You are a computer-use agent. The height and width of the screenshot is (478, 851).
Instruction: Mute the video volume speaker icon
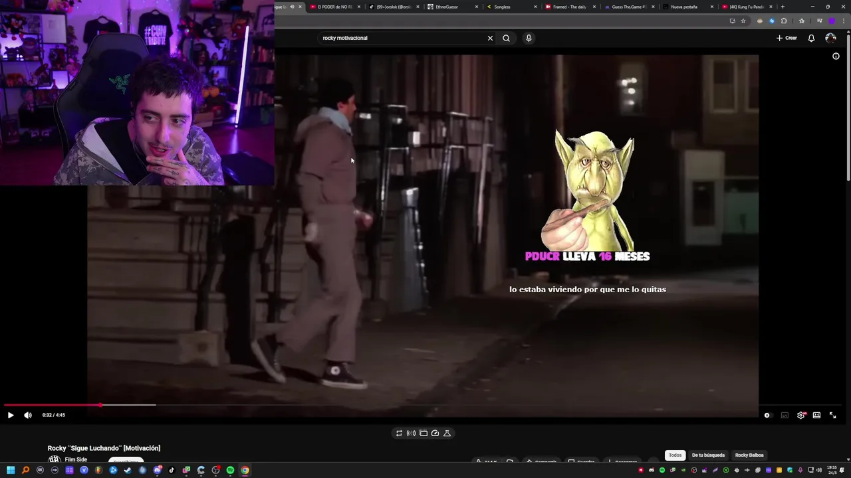point(28,415)
